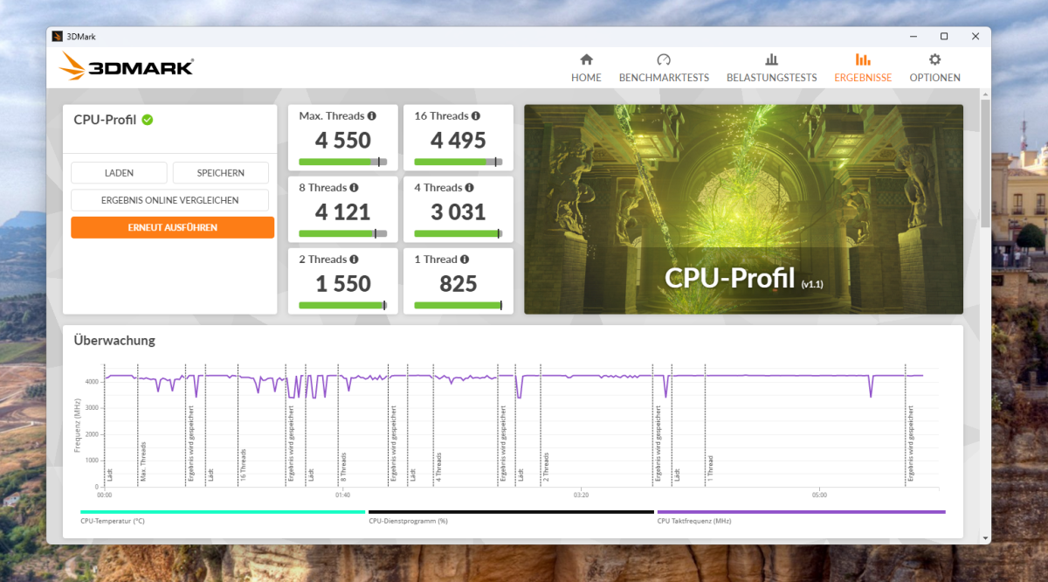Viewport: 1048px width, 582px height.
Task: Click the Max. Threads score 4 550
Action: coord(343,141)
